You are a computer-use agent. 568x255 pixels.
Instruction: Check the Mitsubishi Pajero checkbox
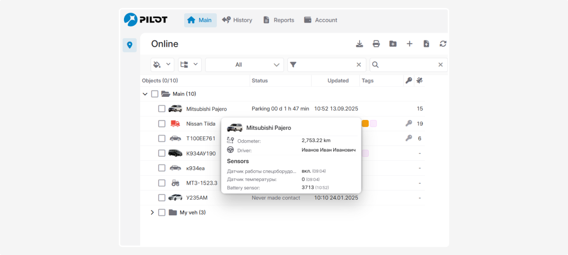(162, 109)
